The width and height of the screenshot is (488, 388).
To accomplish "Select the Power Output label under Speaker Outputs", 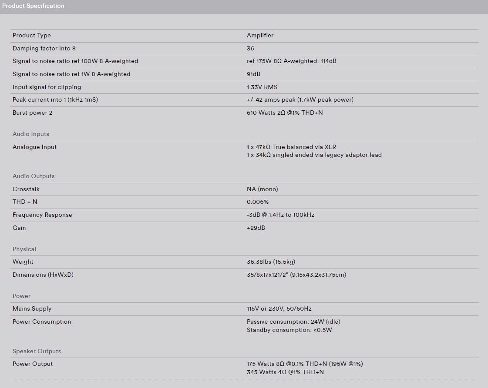I will 33,364.
